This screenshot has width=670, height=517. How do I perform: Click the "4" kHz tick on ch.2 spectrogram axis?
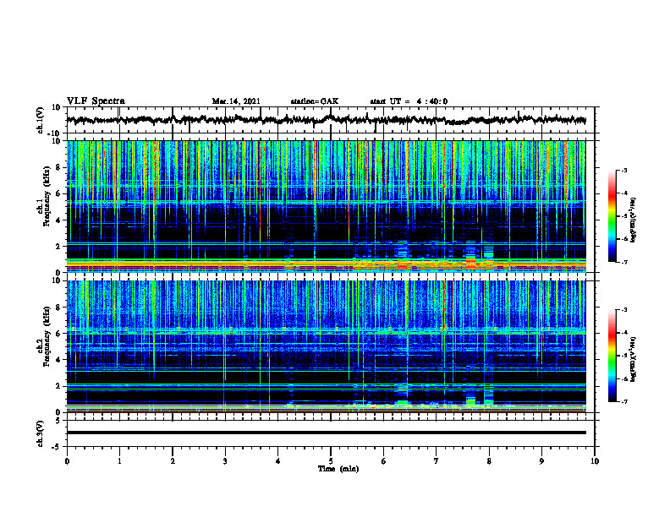[59, 360]
